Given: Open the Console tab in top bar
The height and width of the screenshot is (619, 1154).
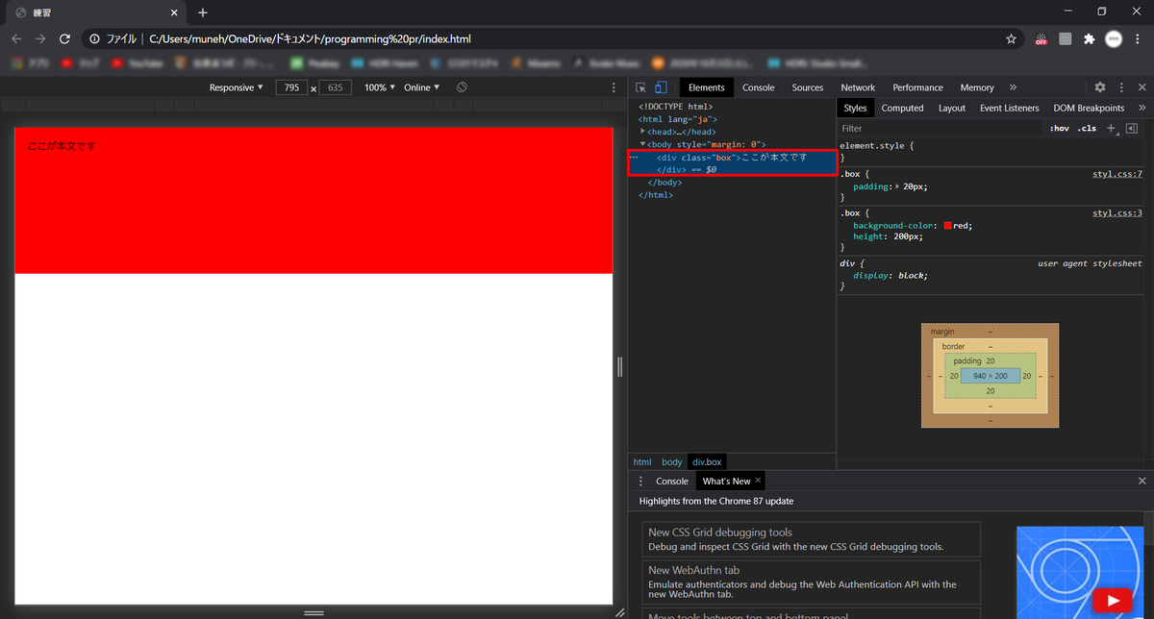Looking at the screenshot, I should [x=759, y=87].
